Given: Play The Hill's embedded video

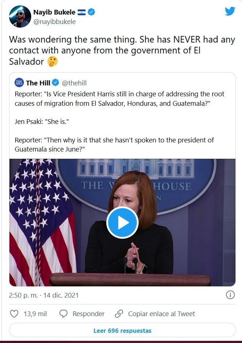Looking at the screenshot, I should coord(122,222).
